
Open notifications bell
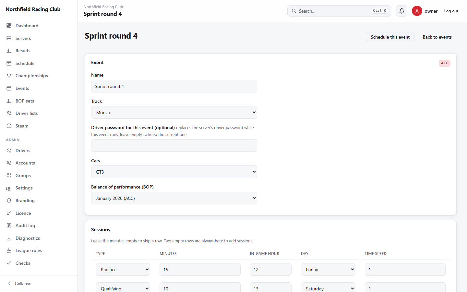click(x=401, y=11)
